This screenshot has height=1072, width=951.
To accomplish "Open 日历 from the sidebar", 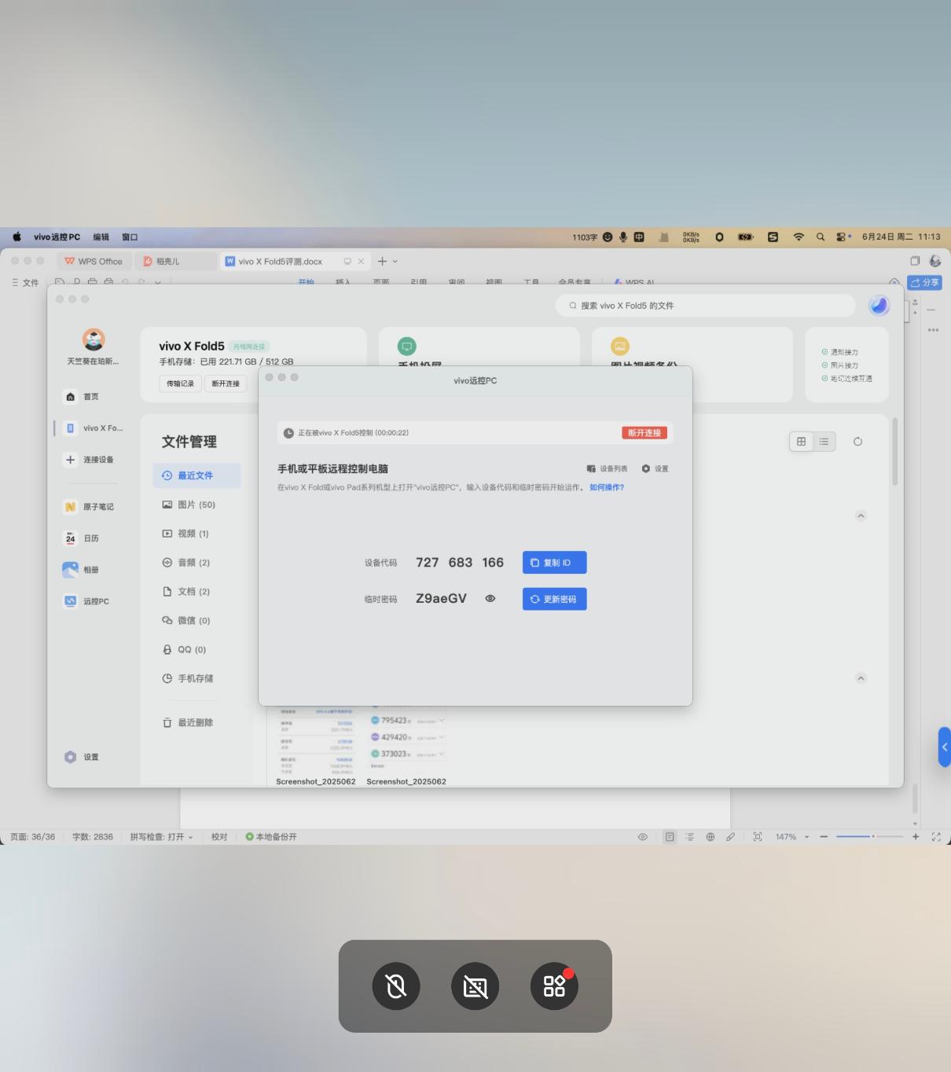I will [81, 538].
